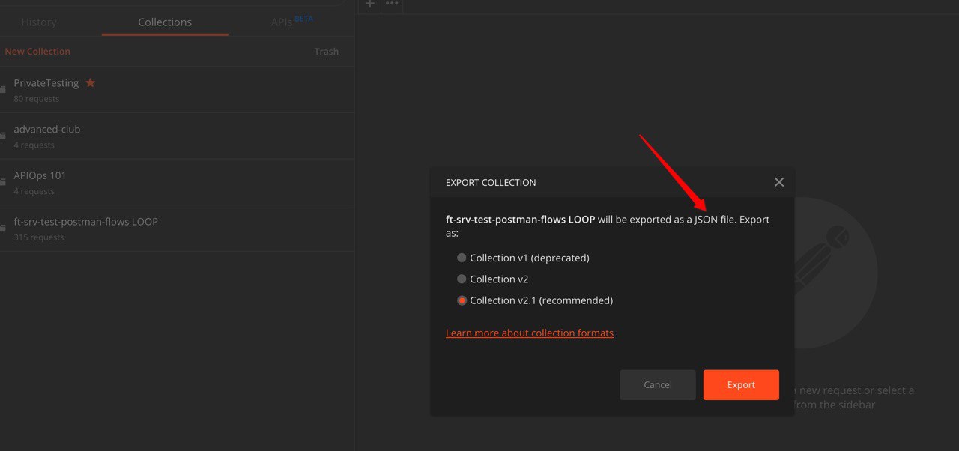
Task: Click the folder icon beside PrivateTesting
Action: (3, 90)
